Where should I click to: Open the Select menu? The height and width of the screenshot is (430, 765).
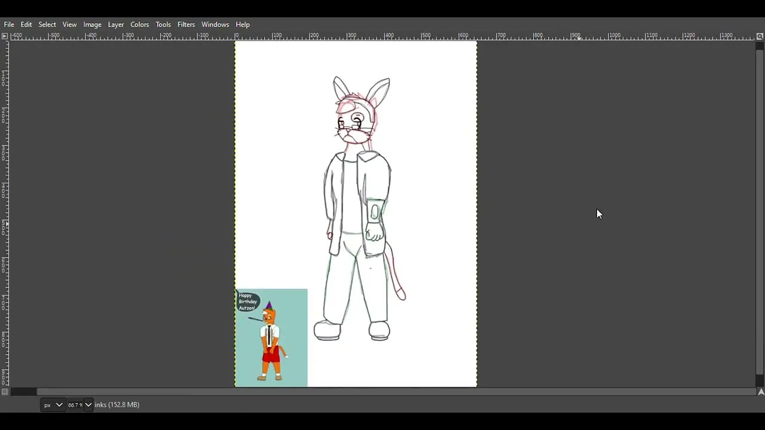click(x=47, y=24)
